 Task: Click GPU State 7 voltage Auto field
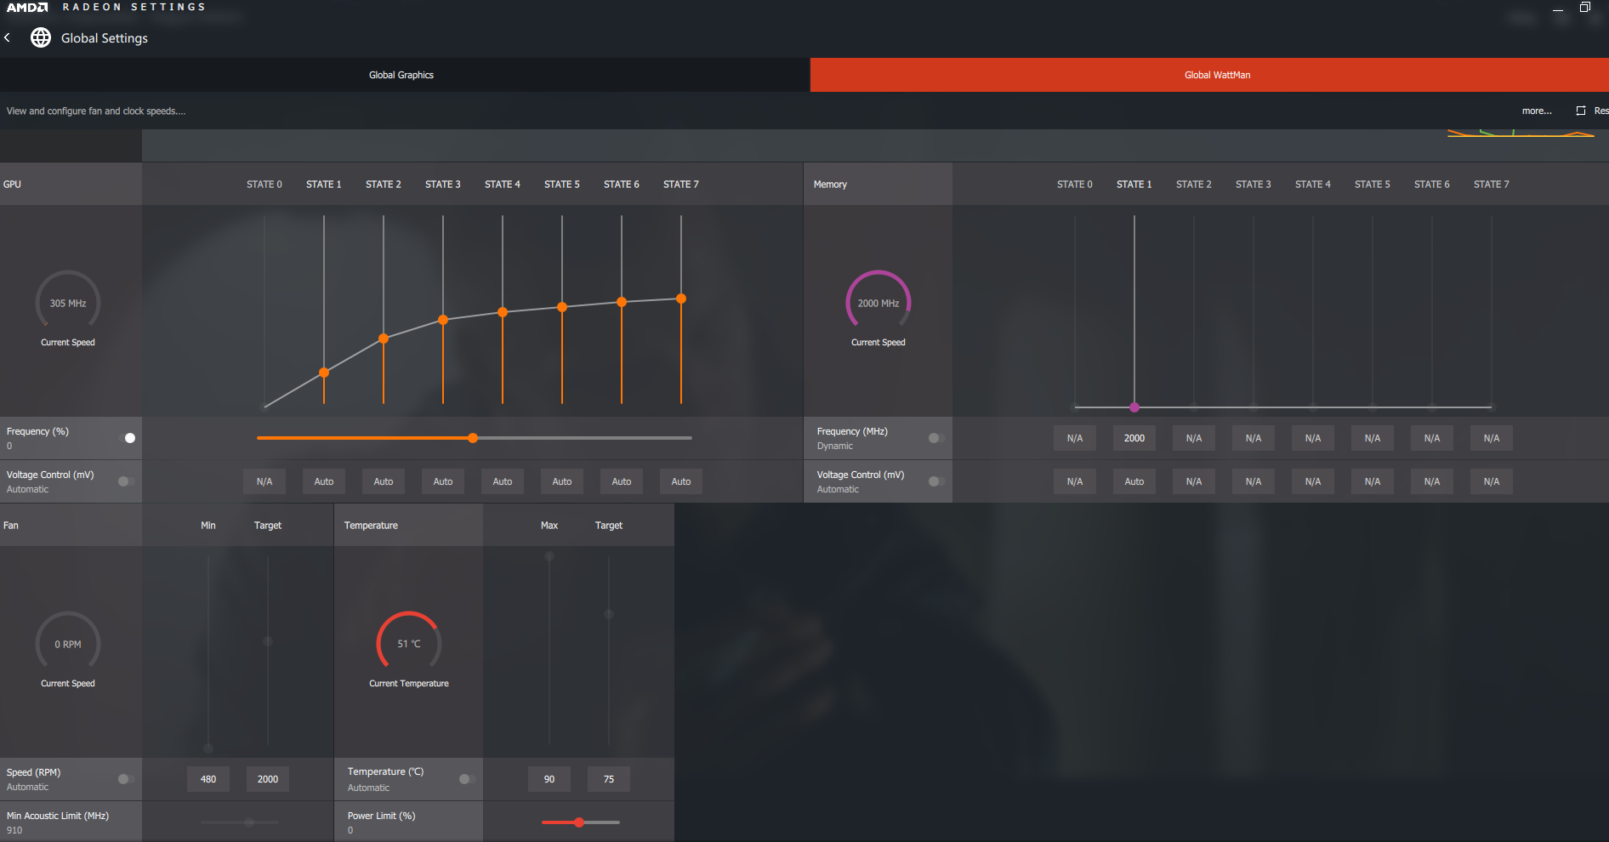(681, 481)
